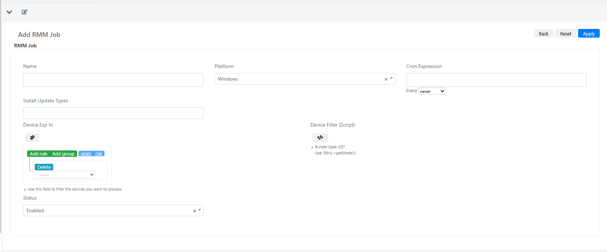Focus the Install Update Types field
607x252 pixels.
click(x=113, y=113)
